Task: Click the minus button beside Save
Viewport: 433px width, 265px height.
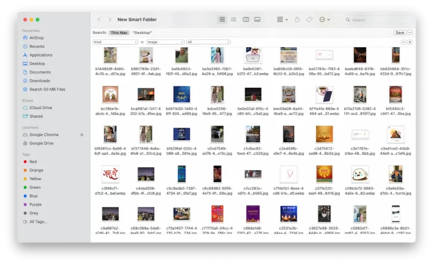Action: coord(410,32)
